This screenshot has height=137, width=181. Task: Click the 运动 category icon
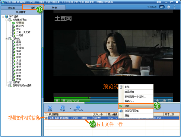coord(14,70)
